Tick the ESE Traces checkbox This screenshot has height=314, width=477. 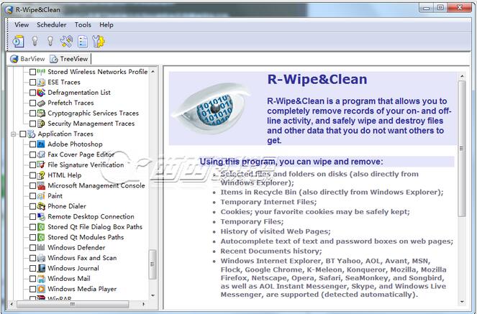click(x=32, y=83)
